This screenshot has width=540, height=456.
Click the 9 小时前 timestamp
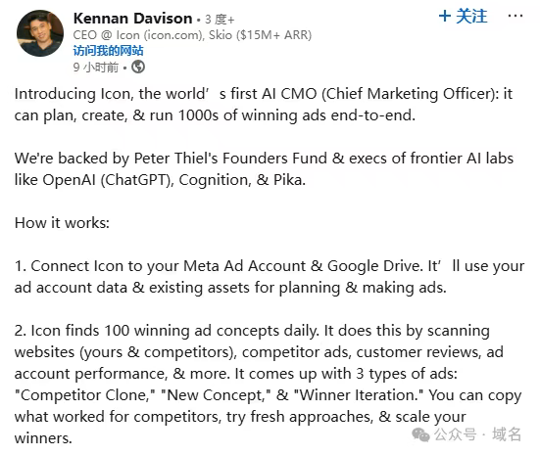pyautogui.click(x=96, y=68)
